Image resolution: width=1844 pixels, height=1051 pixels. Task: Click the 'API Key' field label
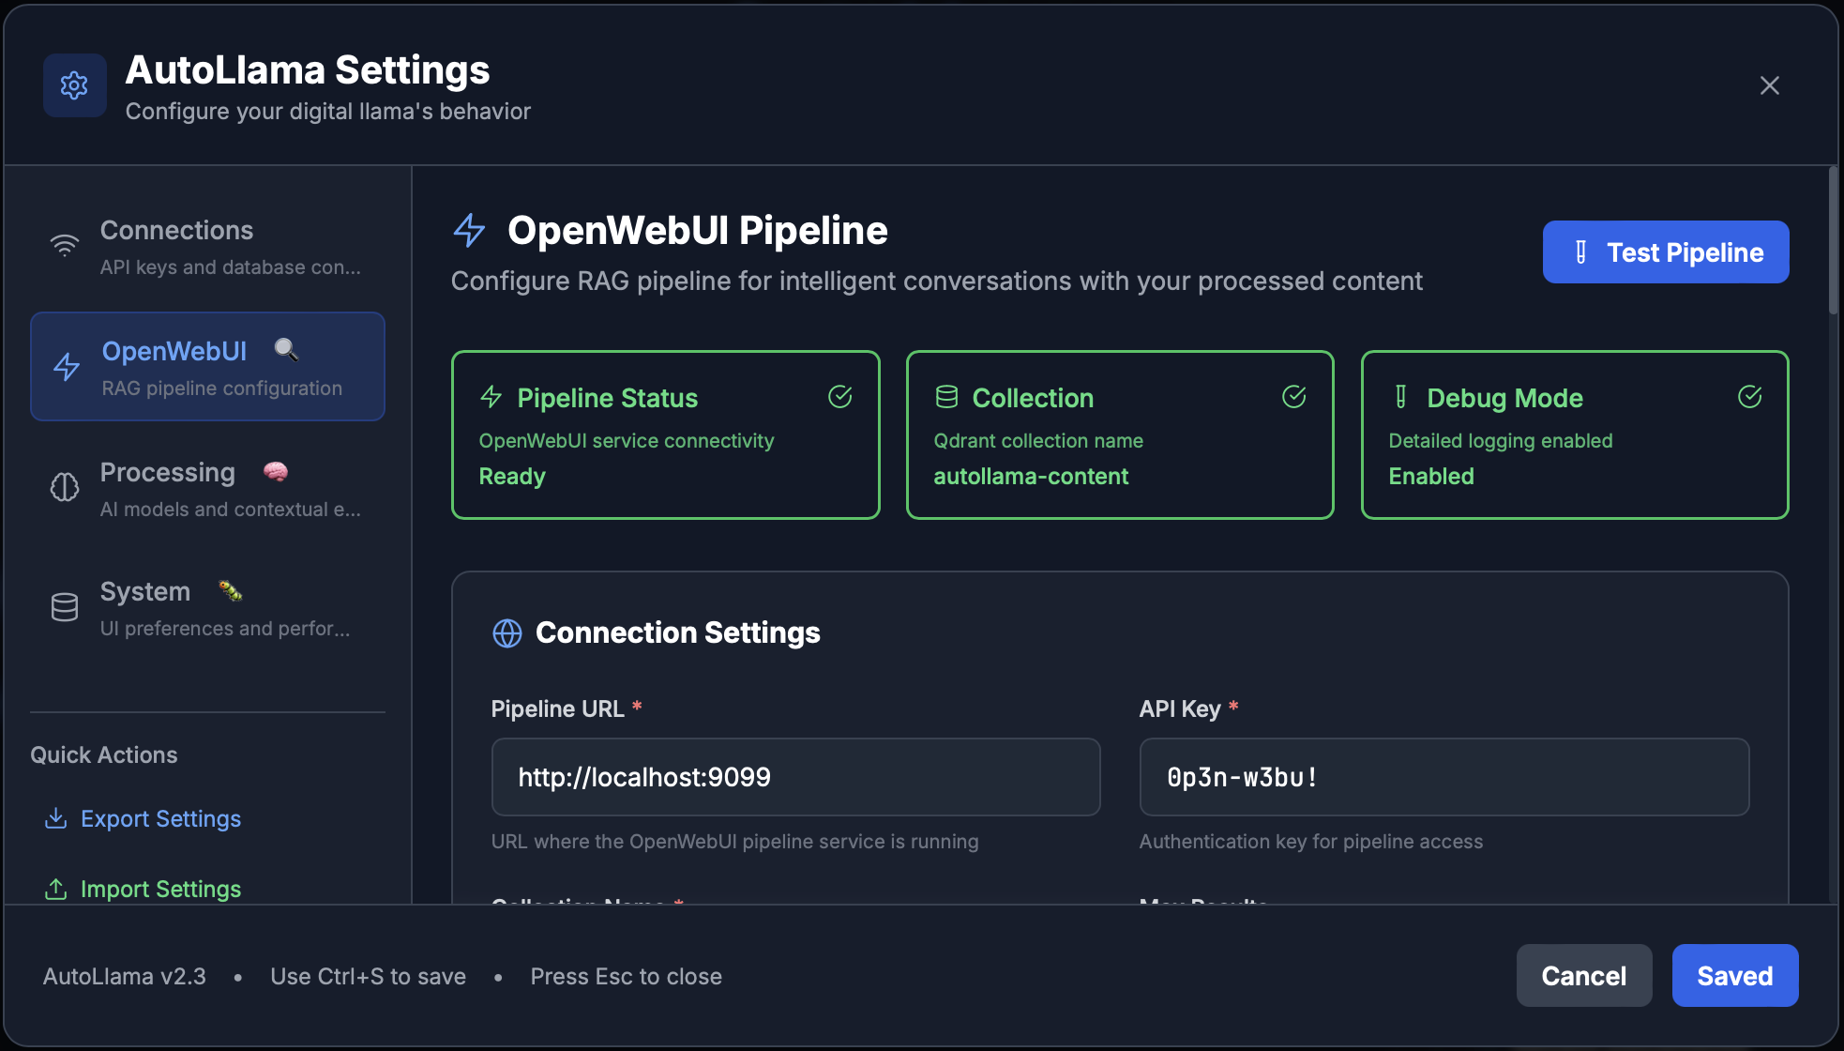(x=1180, y=708)
